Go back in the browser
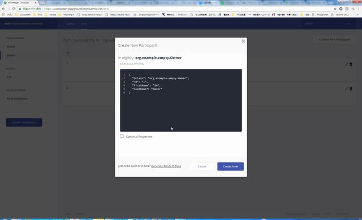This screenshot has width=362, height=220. click(3, 9)
